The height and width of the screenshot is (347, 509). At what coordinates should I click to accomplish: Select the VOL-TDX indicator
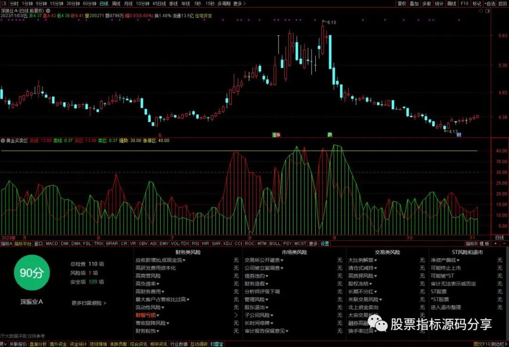click(180, 243)
